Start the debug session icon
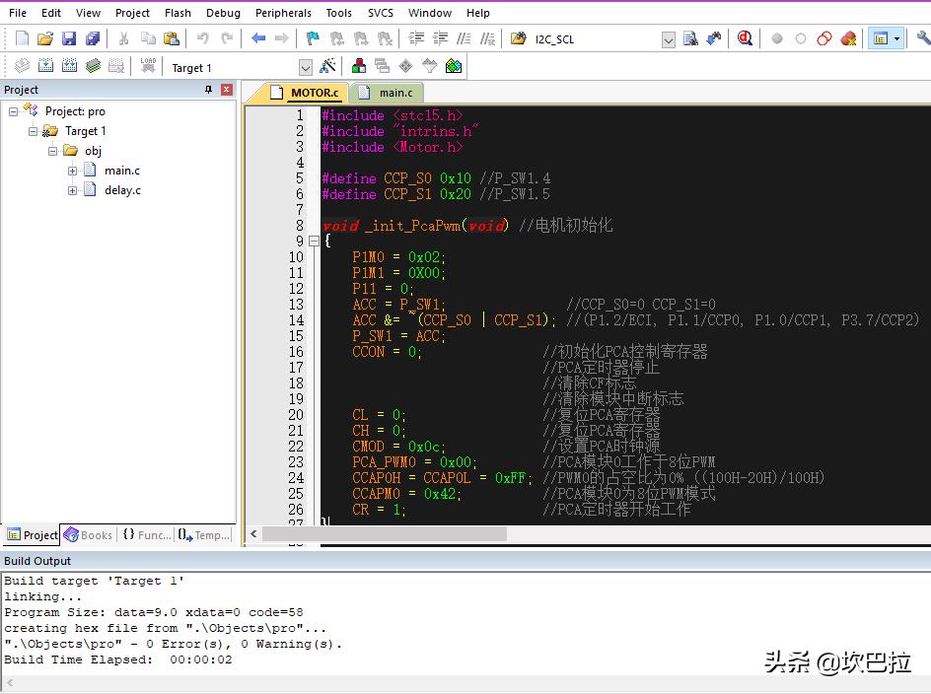The image size is (931, 694). point(745,38)
